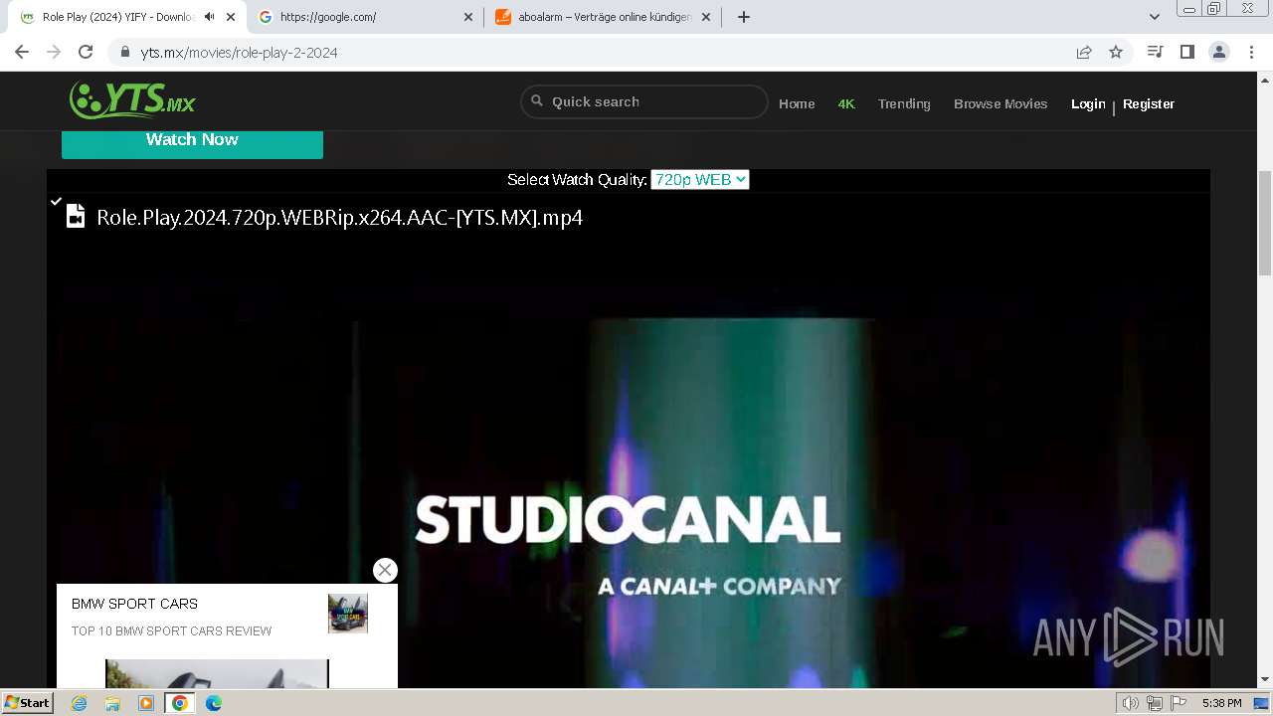1273x716 pixels.
Task: Share this page icon
Action: [x=1084, y=52]
